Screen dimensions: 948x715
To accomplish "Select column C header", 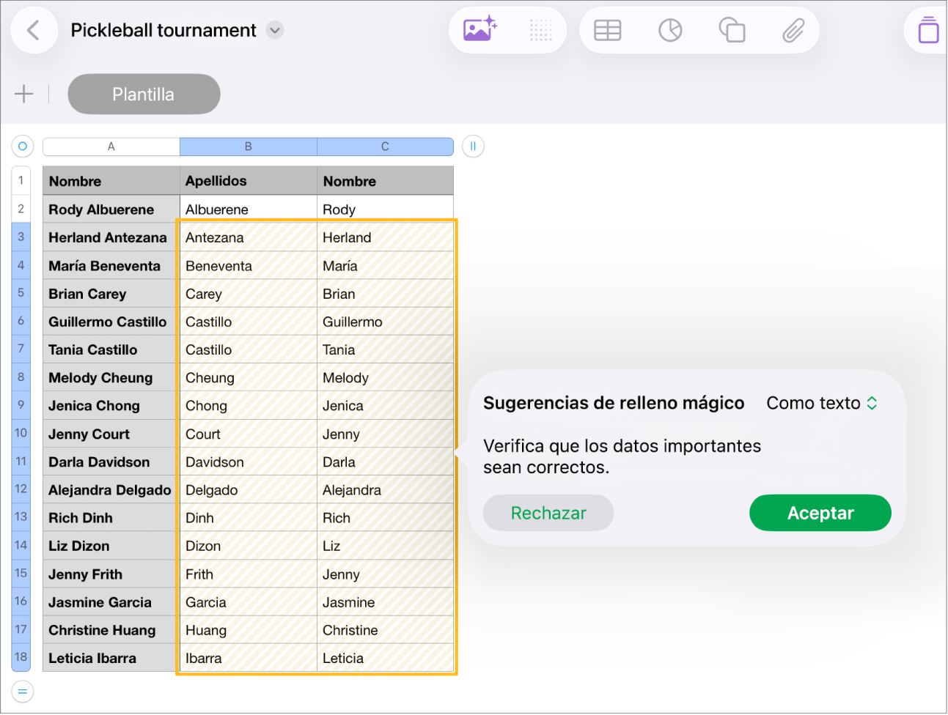I will [385, 147].
